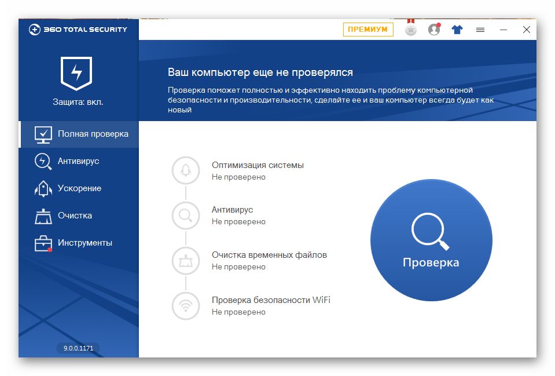Image resolution: width=555 pixels, height=376 pixels.
Task: Go to the Очистка sidebar section
Action: coord(75,216)
